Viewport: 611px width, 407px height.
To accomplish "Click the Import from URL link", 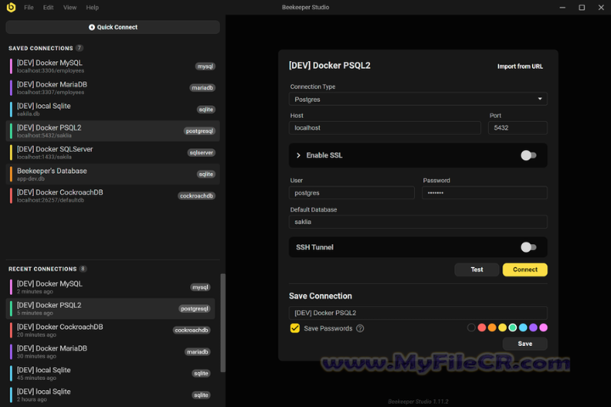I will pyautogui.click(x=520, y=67).
